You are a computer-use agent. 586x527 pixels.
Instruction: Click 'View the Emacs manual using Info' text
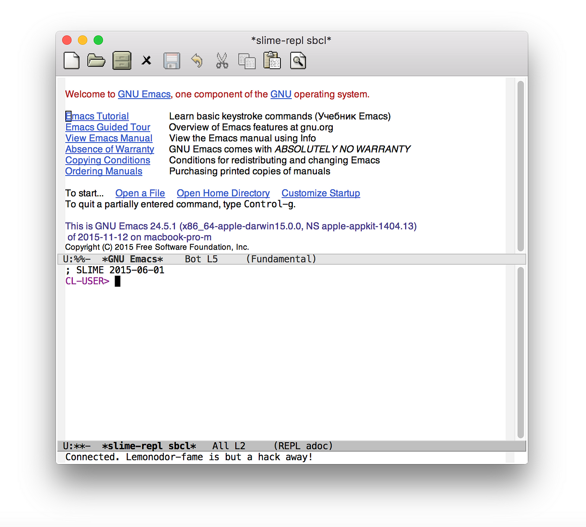tap(242, 138)
